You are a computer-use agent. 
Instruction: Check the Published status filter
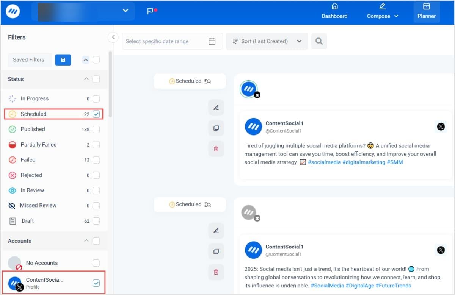point(96,129)
